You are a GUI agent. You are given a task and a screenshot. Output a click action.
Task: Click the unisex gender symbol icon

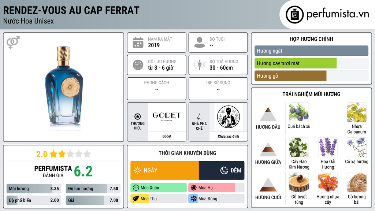click(13, 42)
